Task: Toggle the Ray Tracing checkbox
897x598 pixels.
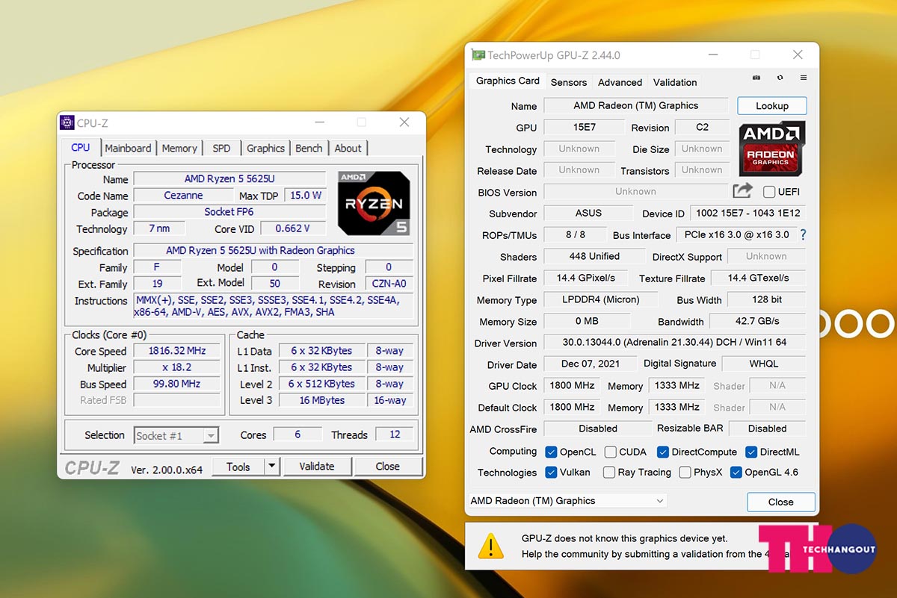Action: pos(609,473)
